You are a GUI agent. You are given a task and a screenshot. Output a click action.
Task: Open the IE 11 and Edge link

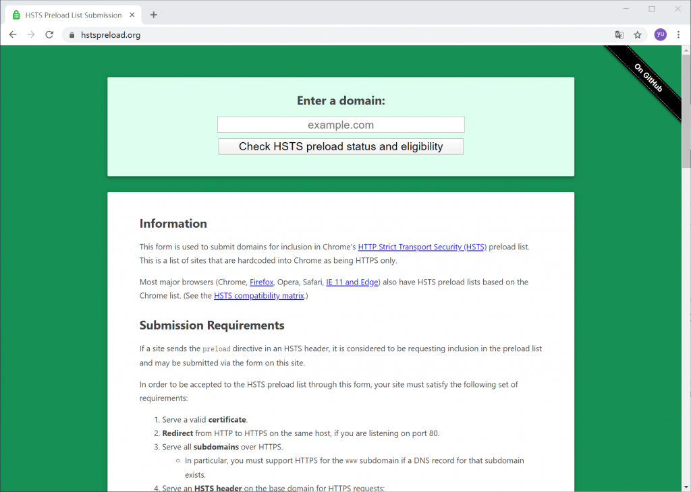(352, 282)
